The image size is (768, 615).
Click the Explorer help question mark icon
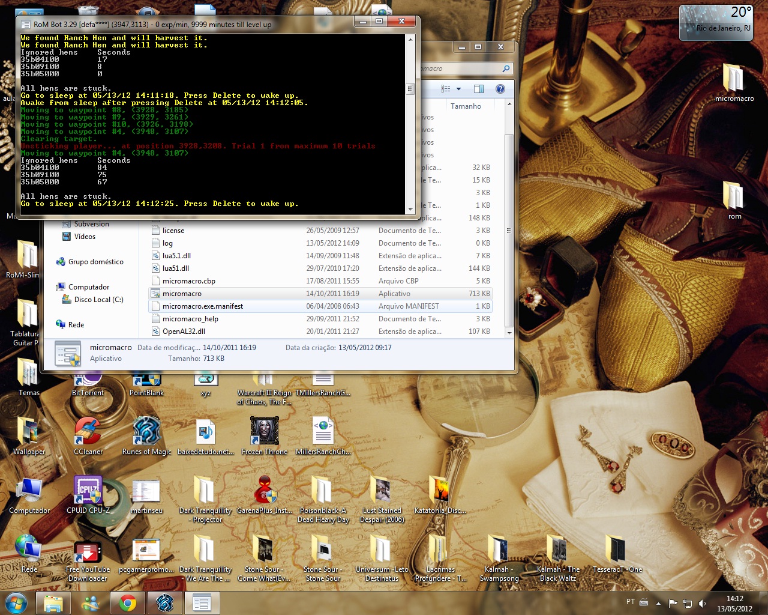pos(500,89)
